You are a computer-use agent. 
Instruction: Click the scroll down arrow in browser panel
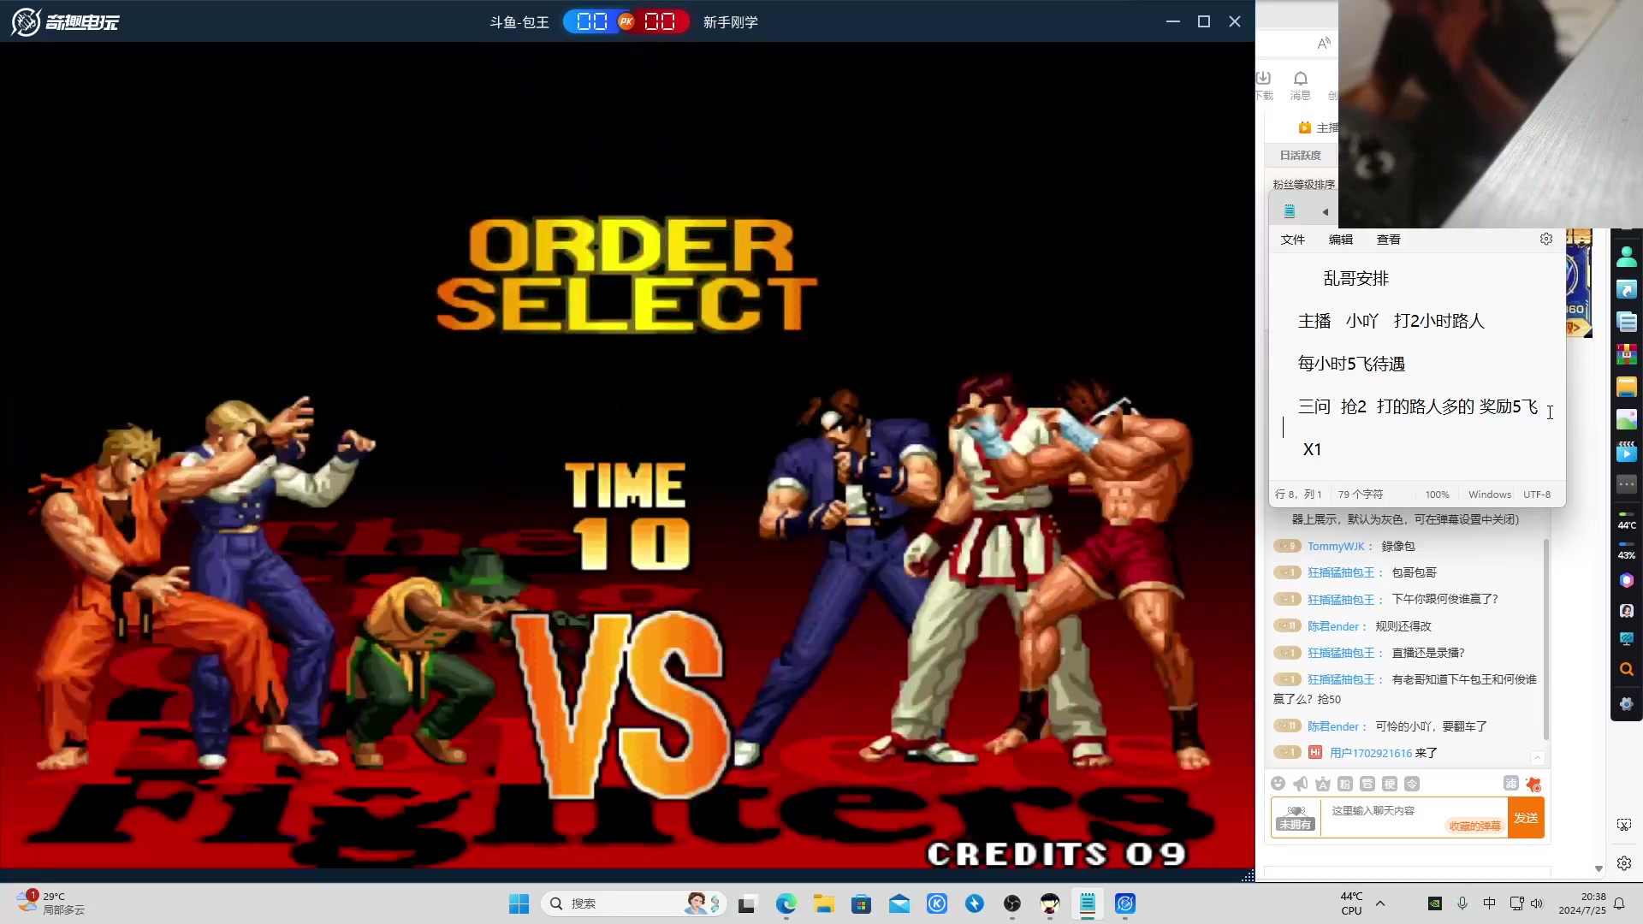pyautogui.click(x=1599, y=868)
